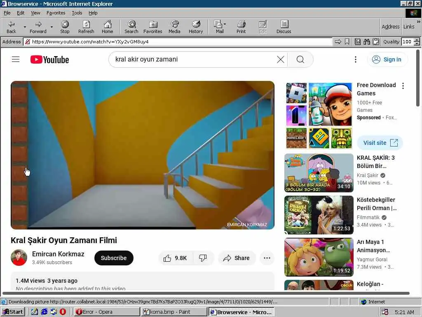Click the Sign in button

(387, 59)
